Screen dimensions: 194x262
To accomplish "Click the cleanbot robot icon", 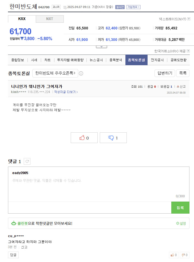I will point(14,223).
